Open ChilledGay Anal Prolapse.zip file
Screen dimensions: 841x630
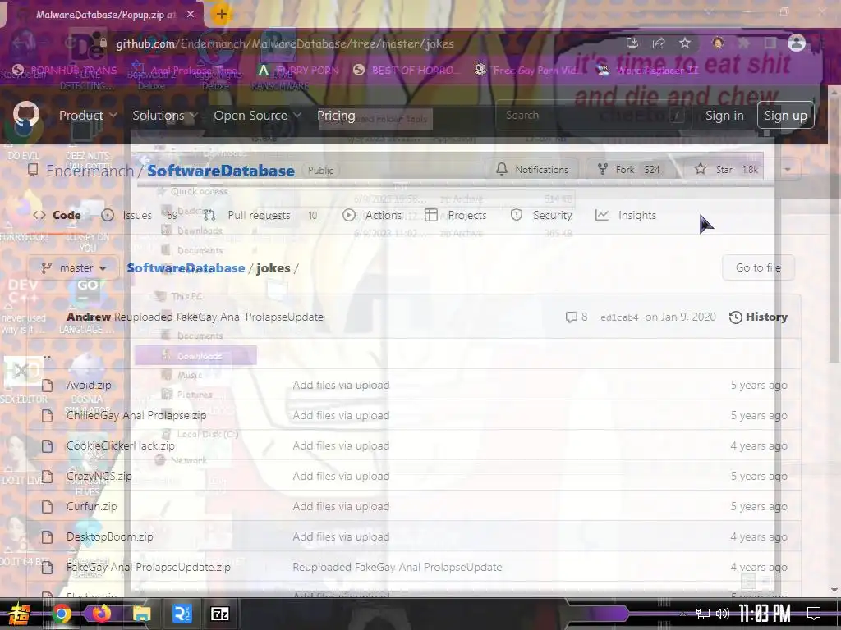(136, 415)
